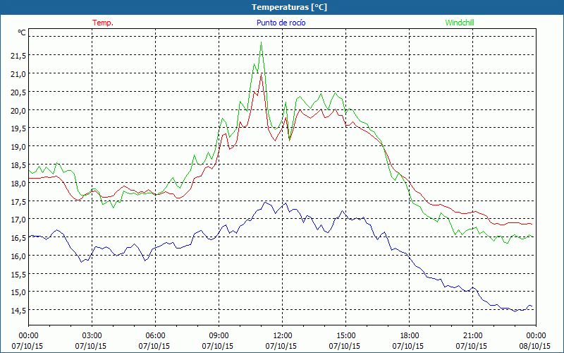Click the °C unit label on y-axis
The height and width of the screenshot is (353, 564).
tap(22, 32)
